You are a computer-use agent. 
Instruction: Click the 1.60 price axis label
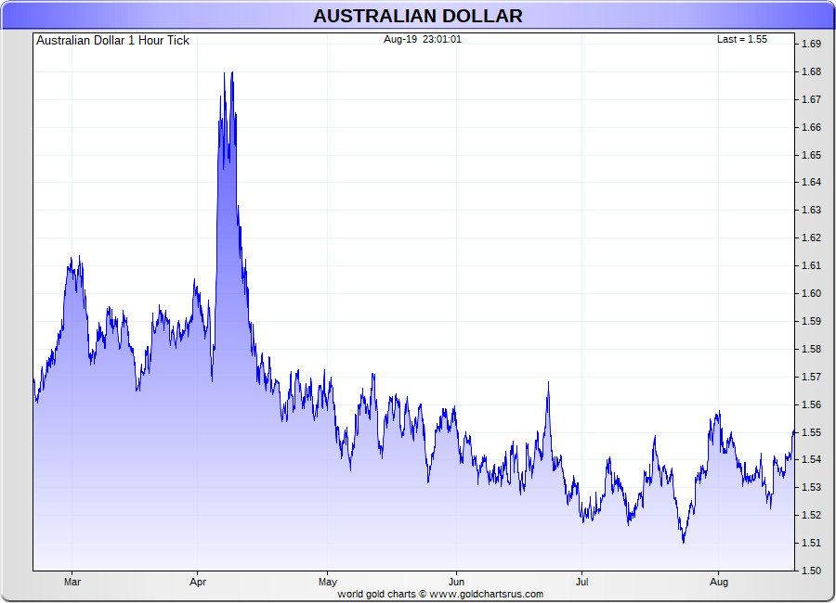(x=810, y=294)
